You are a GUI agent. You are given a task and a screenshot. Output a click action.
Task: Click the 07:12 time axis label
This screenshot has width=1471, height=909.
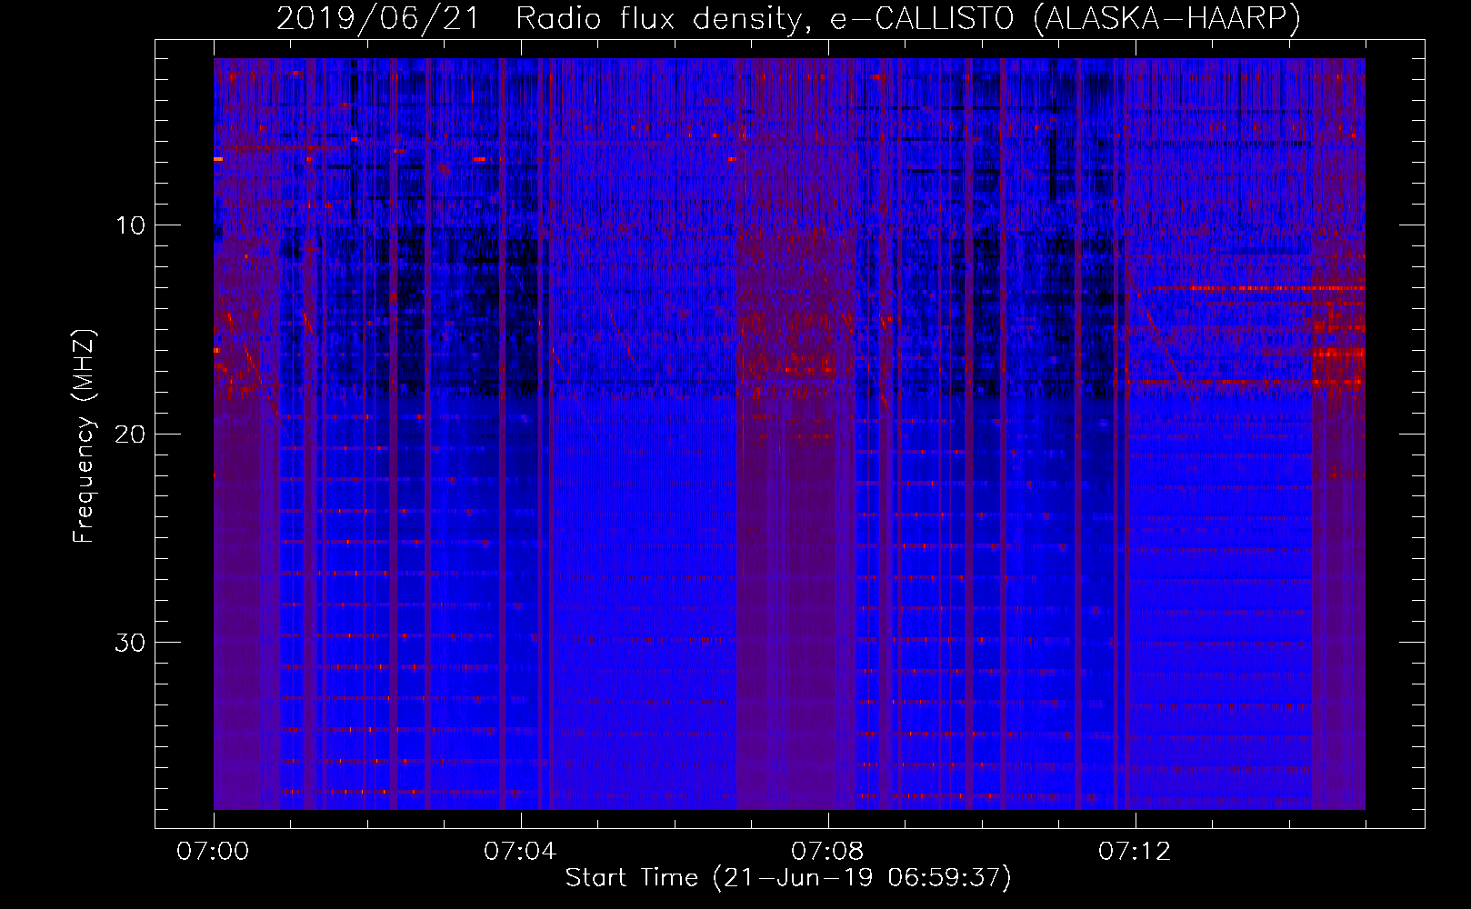coord(1135,852)
